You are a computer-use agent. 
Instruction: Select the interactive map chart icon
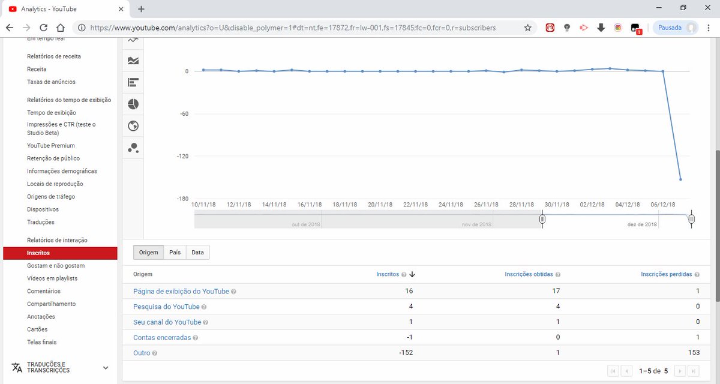coord(133,125)
